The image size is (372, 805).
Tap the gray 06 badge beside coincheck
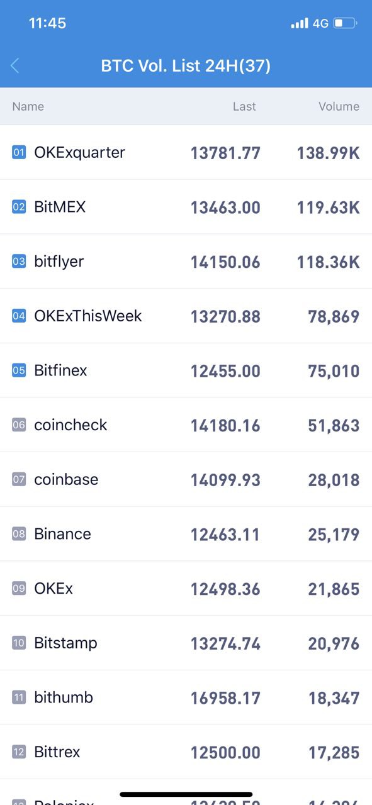coord(19,425)
